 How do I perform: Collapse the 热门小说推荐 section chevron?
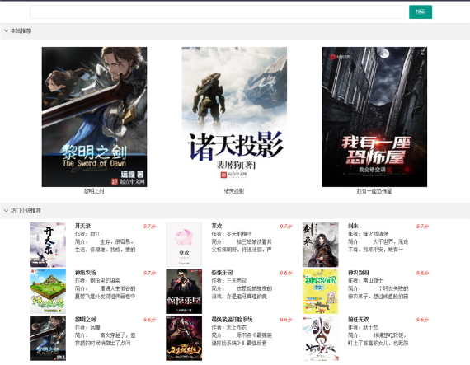tap(6, 210)
